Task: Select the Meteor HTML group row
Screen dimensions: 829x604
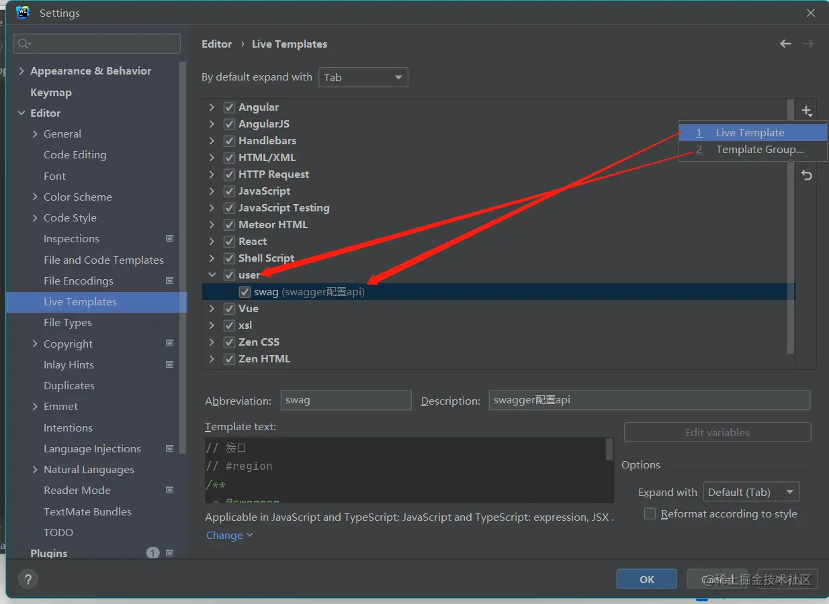Action: (498, 225)
